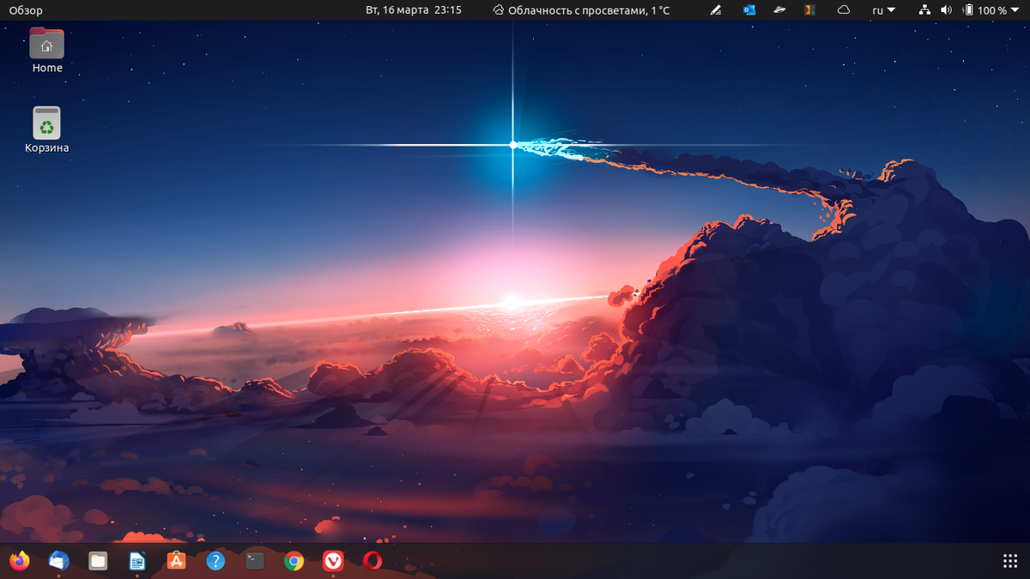This screenshot has width=1030, height=579.
Task: Launch Terminal from the dock
Action: tap(255, 561)
